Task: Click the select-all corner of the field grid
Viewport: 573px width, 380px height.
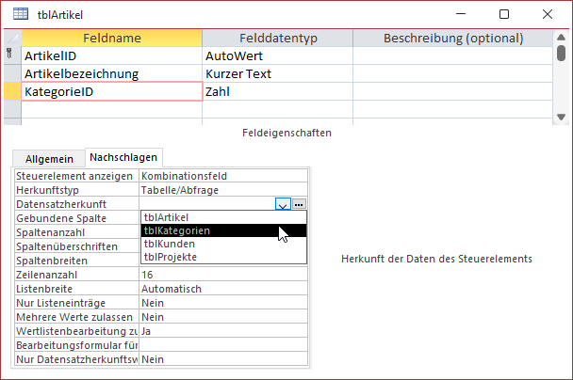Action: (12, 38)
